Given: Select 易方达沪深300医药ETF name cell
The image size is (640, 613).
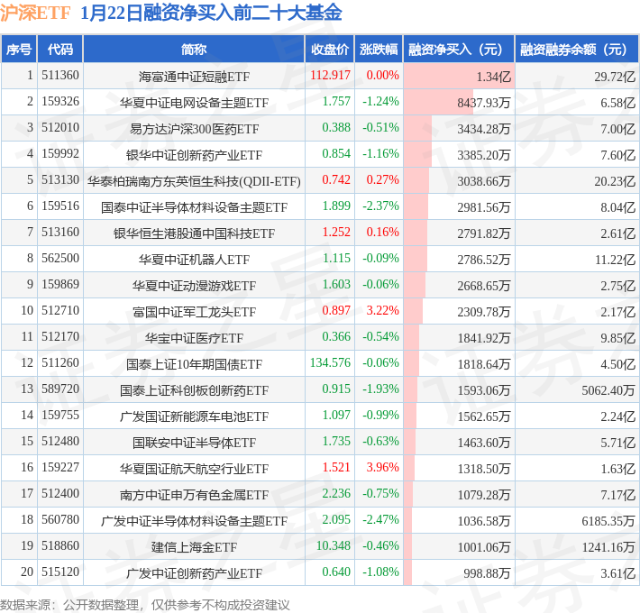Looking at the screenshot, I should (194, 129).
